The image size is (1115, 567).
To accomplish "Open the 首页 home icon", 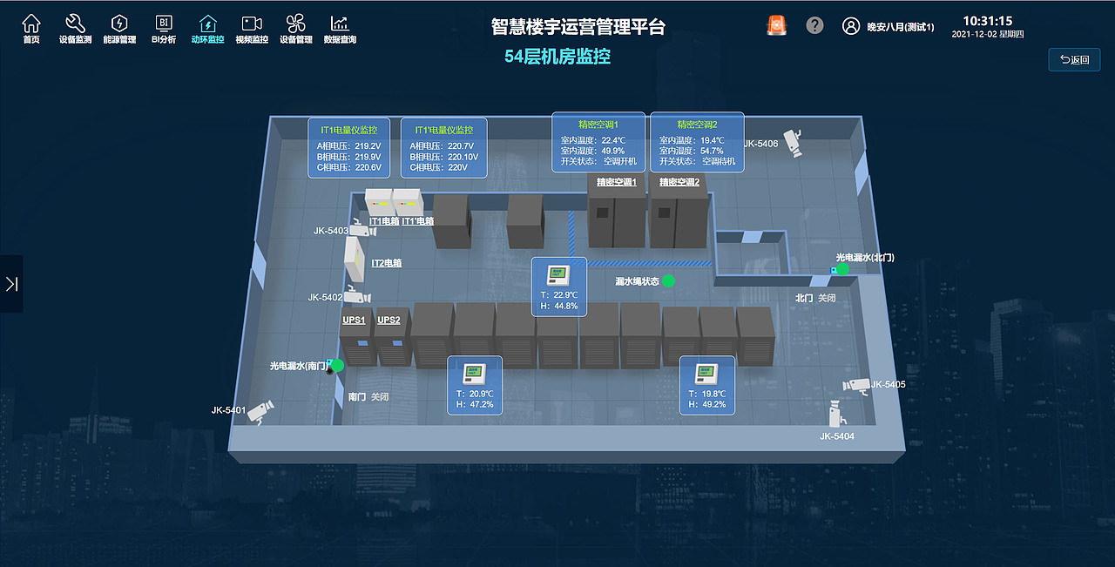I will point(30,24).
